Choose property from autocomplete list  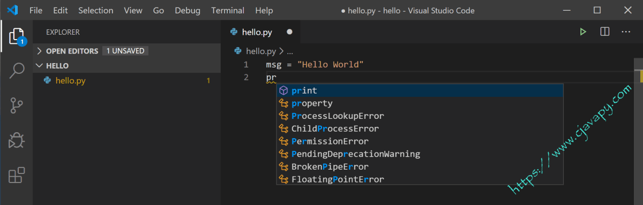coord(420,103)
